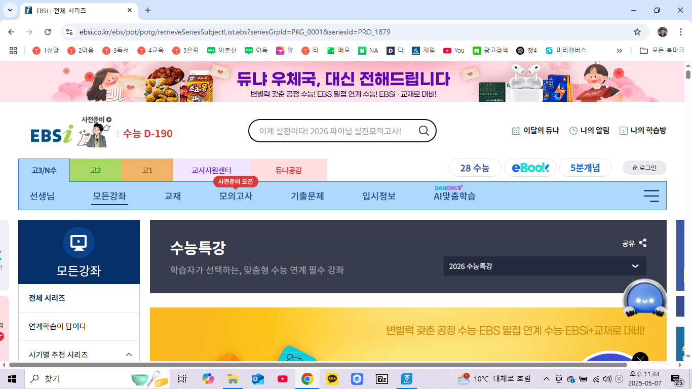
Task: Click the eBook button
Action: pyautogui.click(x=530, y=168)
